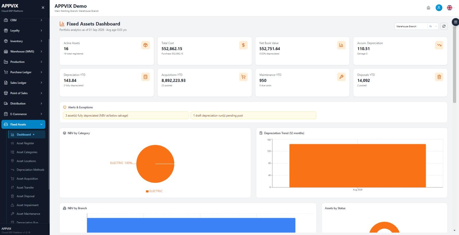
Task: Collapse the Fixed Assets menu chevron
Action: pyautogui.click(x=41, y=124)
